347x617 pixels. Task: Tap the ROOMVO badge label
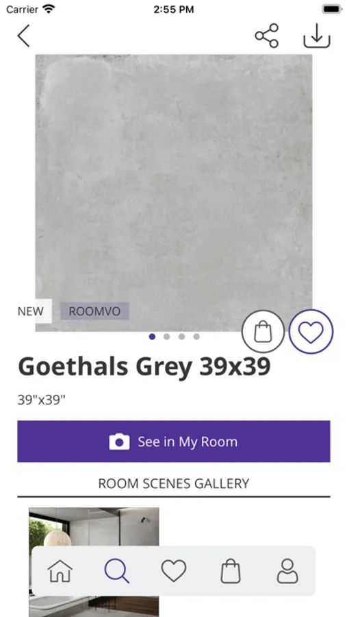coord(94,311)
